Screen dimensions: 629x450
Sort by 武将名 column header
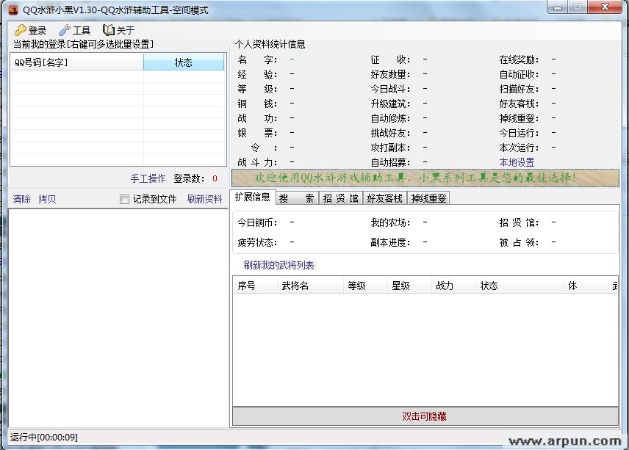pos(309,286)
